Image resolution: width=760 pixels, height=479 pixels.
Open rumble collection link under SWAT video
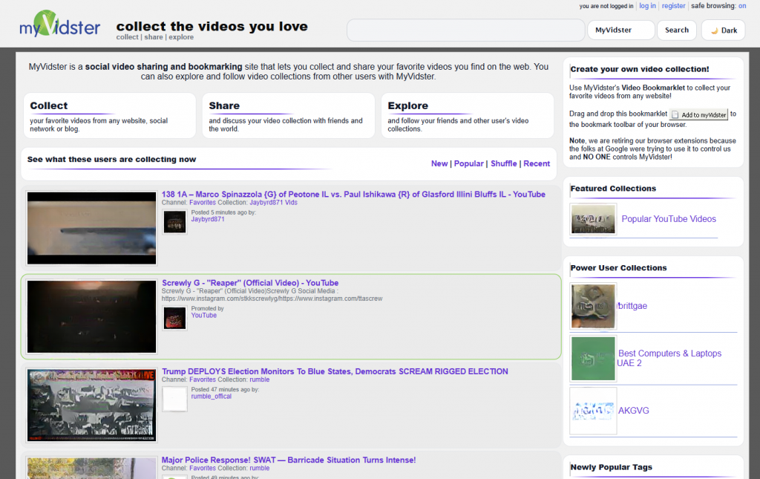[259, 469]
